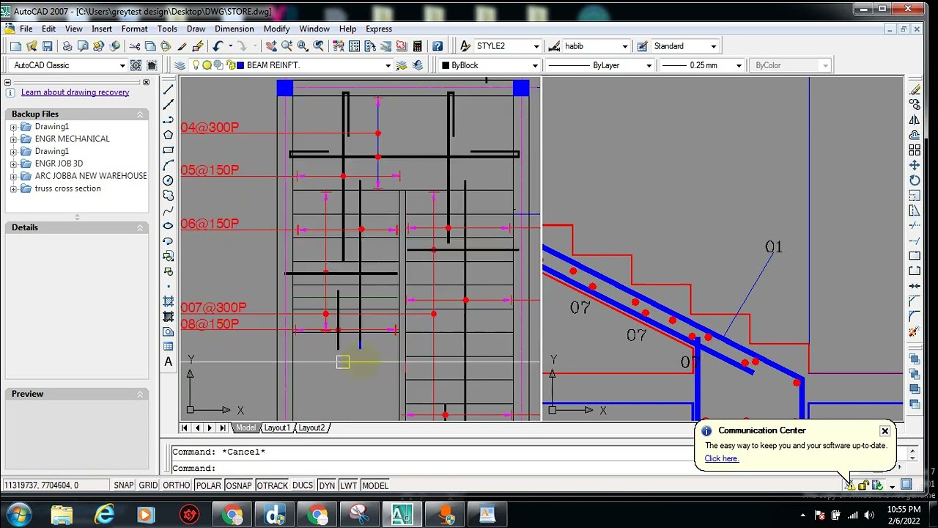Select the Arc draw tool

click(169, 165)
